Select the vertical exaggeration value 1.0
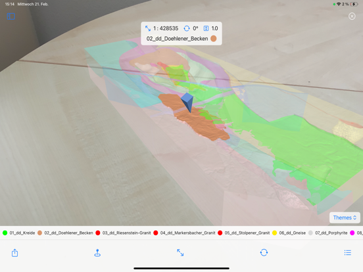This screenshot has height=272, width=363. [x=214, y=28]
